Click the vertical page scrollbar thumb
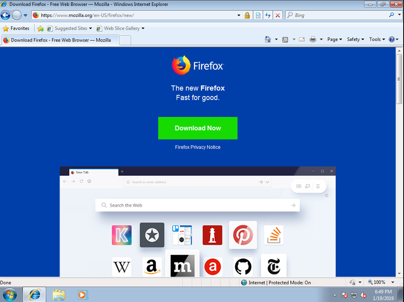Screen dimensions: 404x302 click(x=399, y=79)
